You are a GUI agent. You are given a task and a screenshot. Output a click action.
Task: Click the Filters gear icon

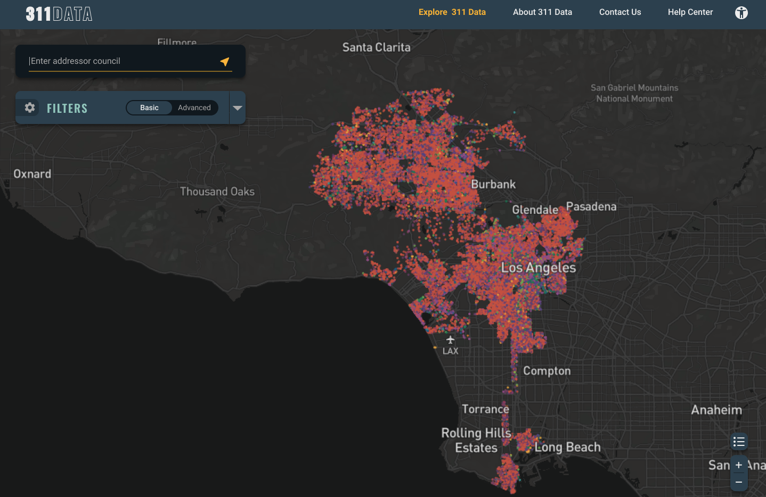pyautogui.click(x=30, y=107)
